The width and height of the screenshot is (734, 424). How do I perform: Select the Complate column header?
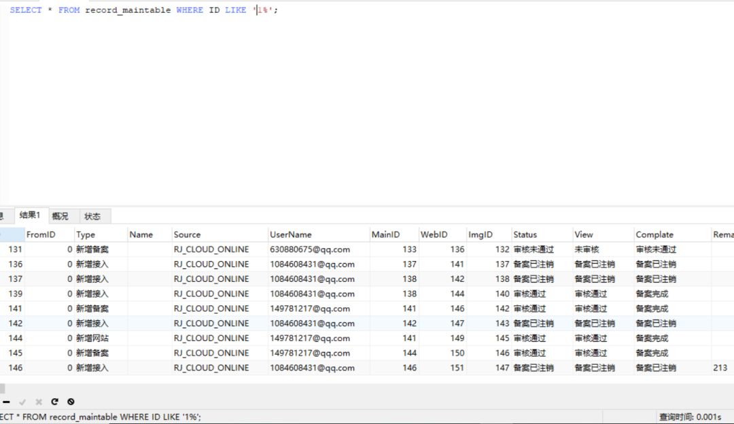[672, 234]
